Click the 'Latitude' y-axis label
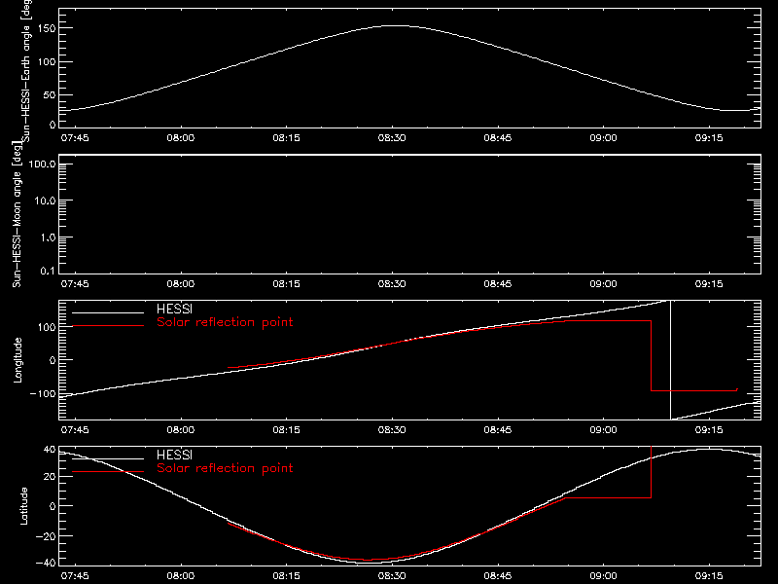This screenshot has width=778, height=584. (x=23, y=505)
